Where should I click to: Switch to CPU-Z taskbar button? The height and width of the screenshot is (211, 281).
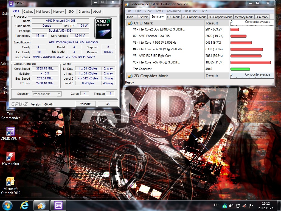point(58,206)
